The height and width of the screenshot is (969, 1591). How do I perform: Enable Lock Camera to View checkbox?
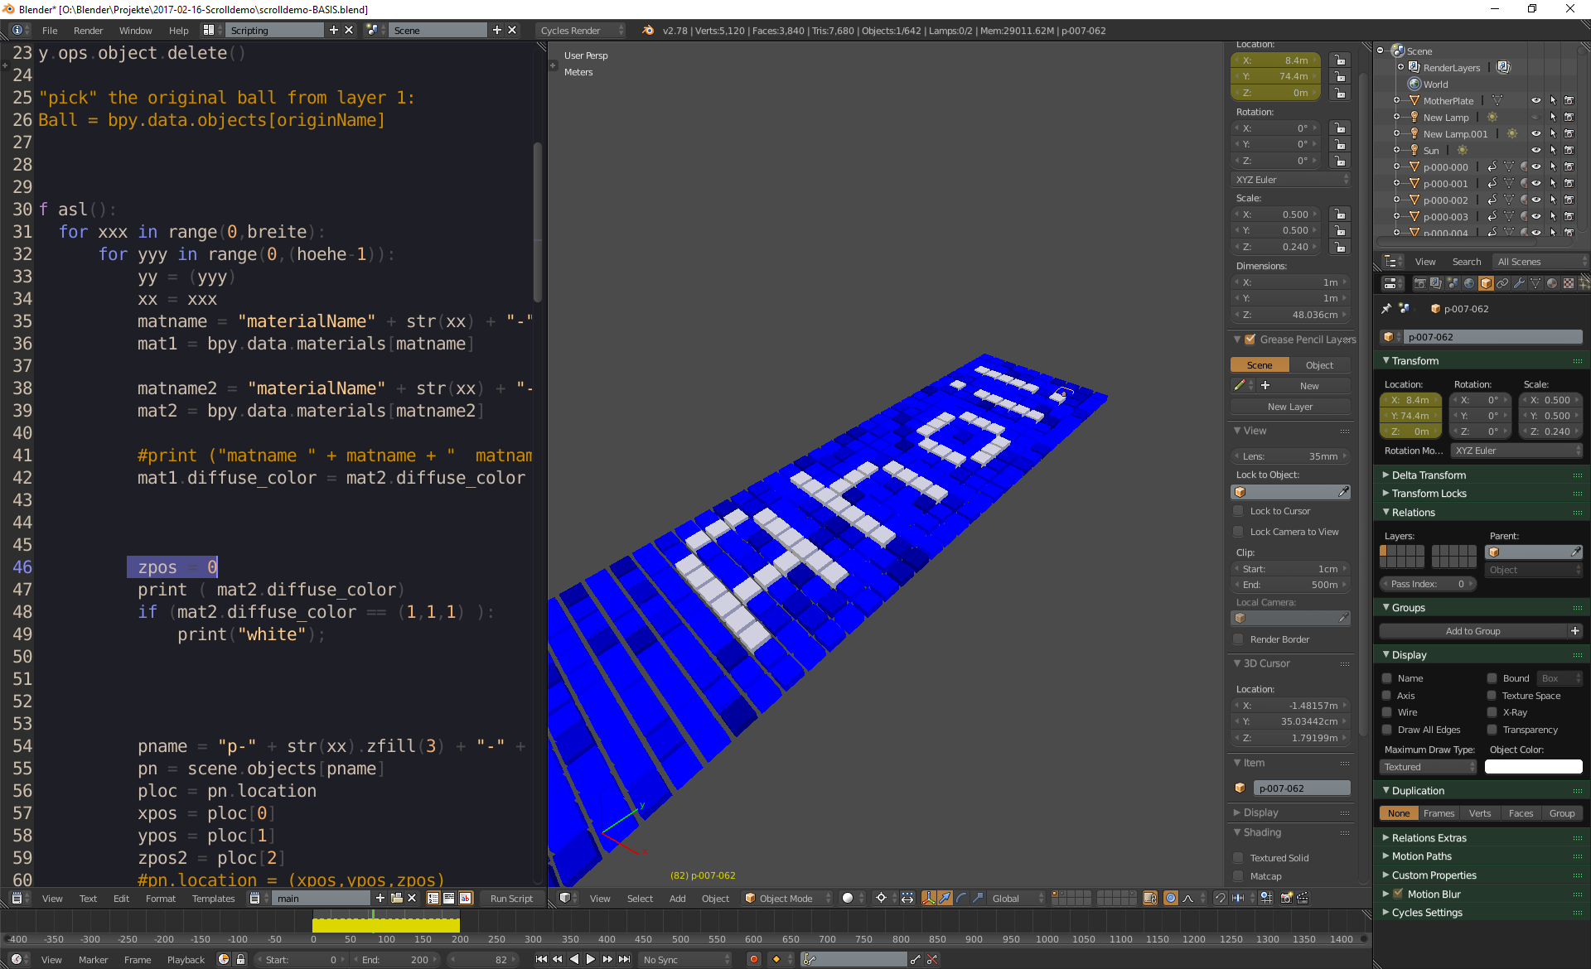click(1239, 532)
